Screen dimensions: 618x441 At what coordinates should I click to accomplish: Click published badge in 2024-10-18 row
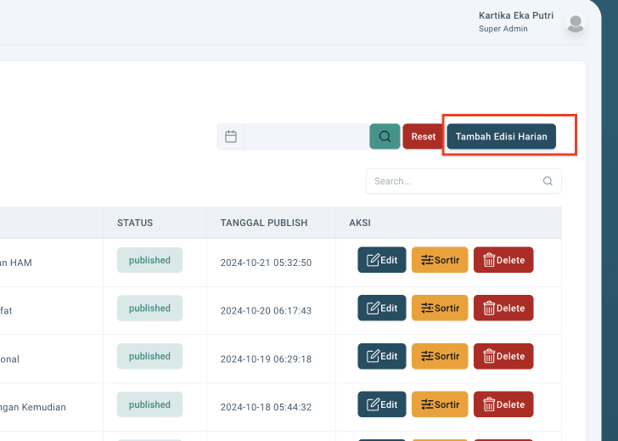coord(149,404)
